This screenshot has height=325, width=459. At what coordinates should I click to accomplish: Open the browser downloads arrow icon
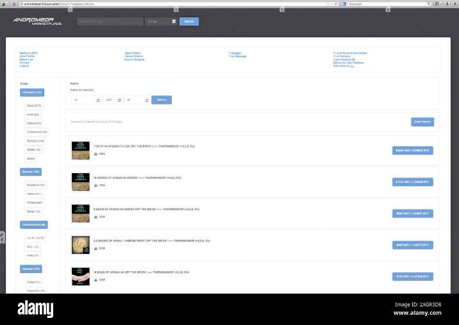click(x=447, y=4)
